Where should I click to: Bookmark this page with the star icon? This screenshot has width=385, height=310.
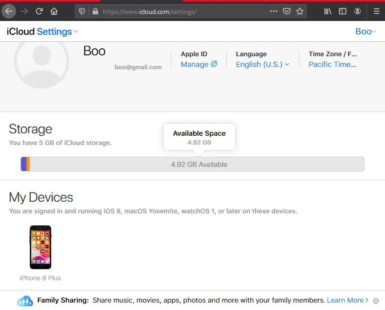point(300,11)
